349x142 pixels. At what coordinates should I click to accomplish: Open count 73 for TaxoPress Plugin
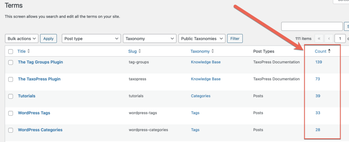[x=318, y=79]
